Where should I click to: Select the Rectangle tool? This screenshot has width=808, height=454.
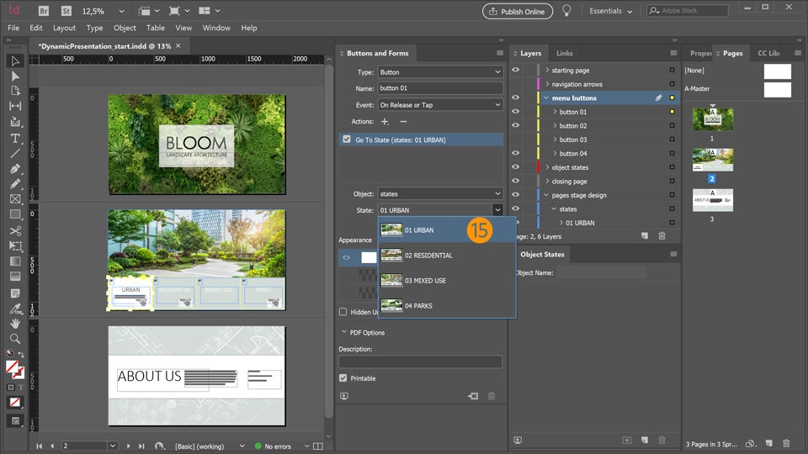point(15,214)
